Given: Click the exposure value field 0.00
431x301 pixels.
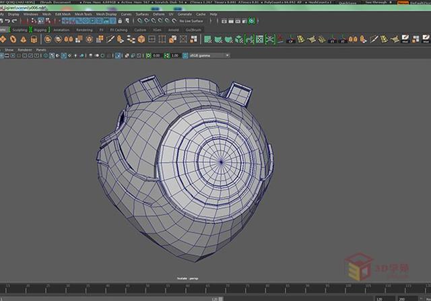Looking at the screenshot, I should click(x=157, y=55).
